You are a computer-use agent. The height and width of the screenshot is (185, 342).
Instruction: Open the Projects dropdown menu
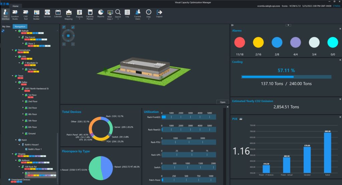tap(79, 14)
